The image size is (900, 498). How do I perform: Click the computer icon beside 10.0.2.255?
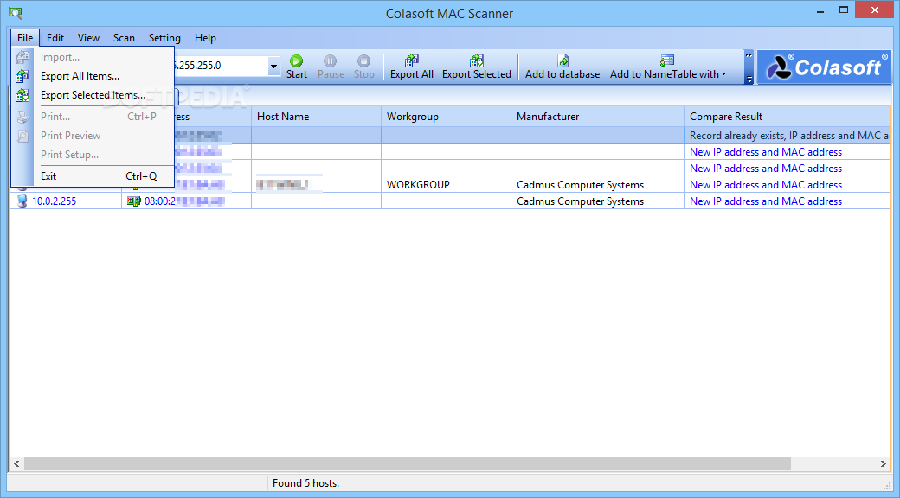22,201
